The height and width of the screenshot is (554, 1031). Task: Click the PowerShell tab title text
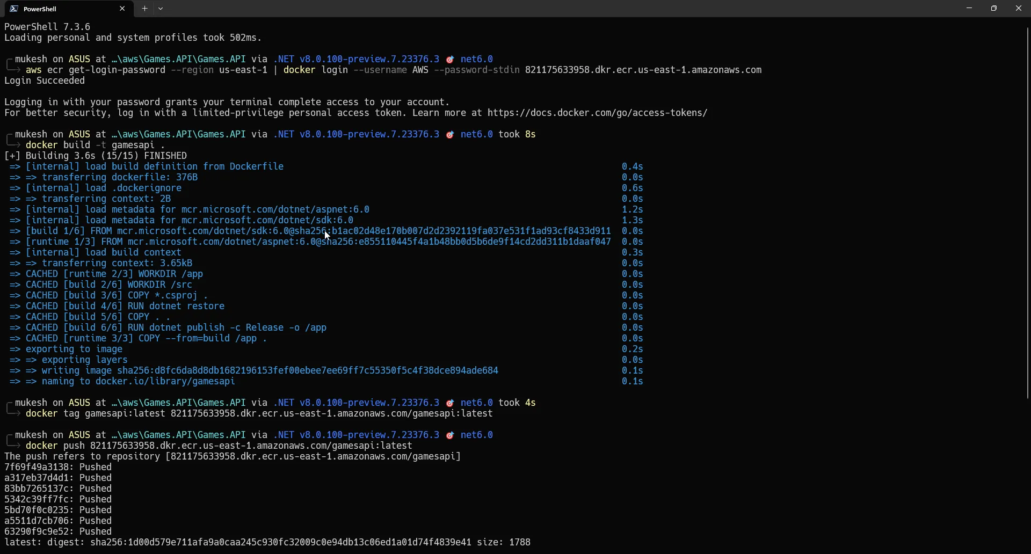(x=39, y=9)
